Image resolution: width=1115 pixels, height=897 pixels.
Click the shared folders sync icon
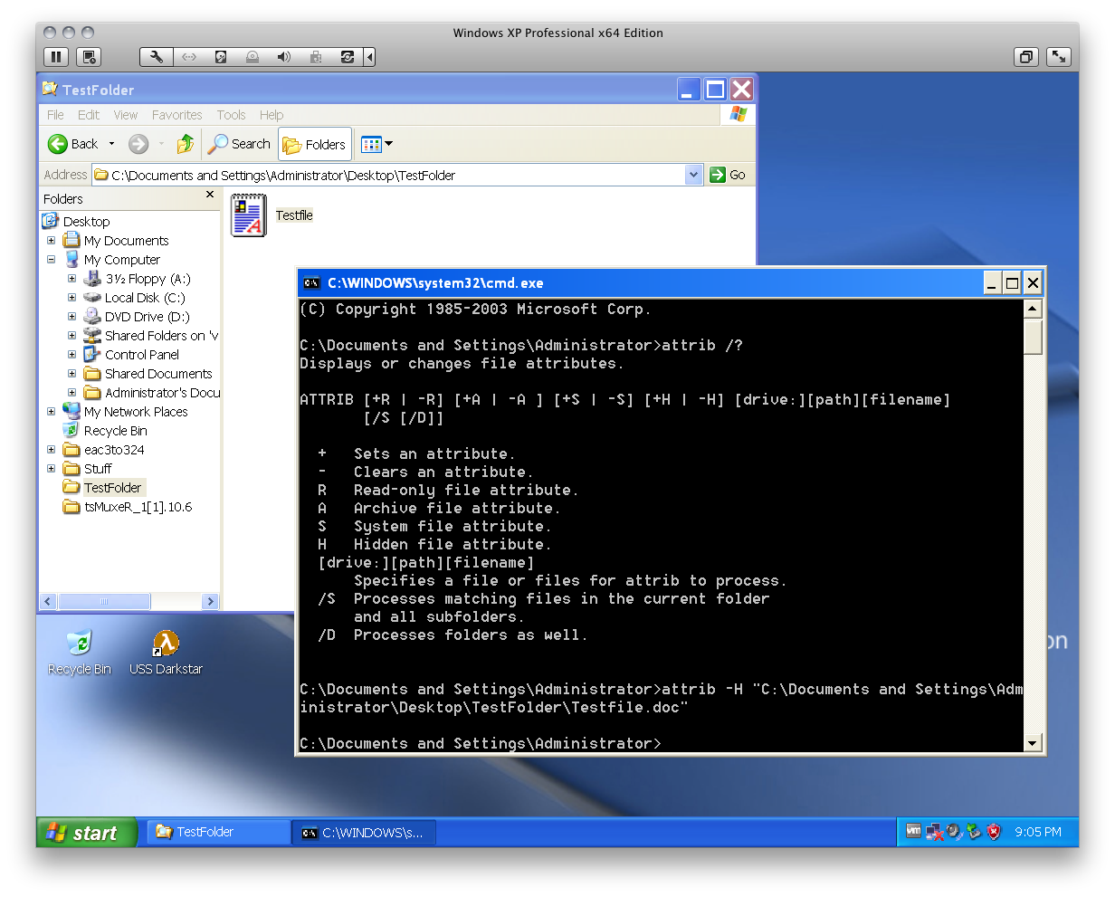[x=348, y=57]
